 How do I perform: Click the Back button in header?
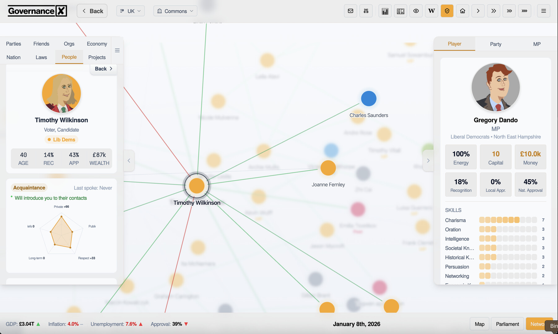click(x=92, y=11)
